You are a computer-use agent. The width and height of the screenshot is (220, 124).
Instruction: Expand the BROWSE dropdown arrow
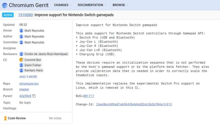[x=127, y=5]
